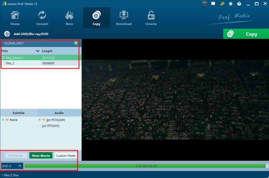Switch to the Convert module
Screen dimensions: 269x178
42,18
